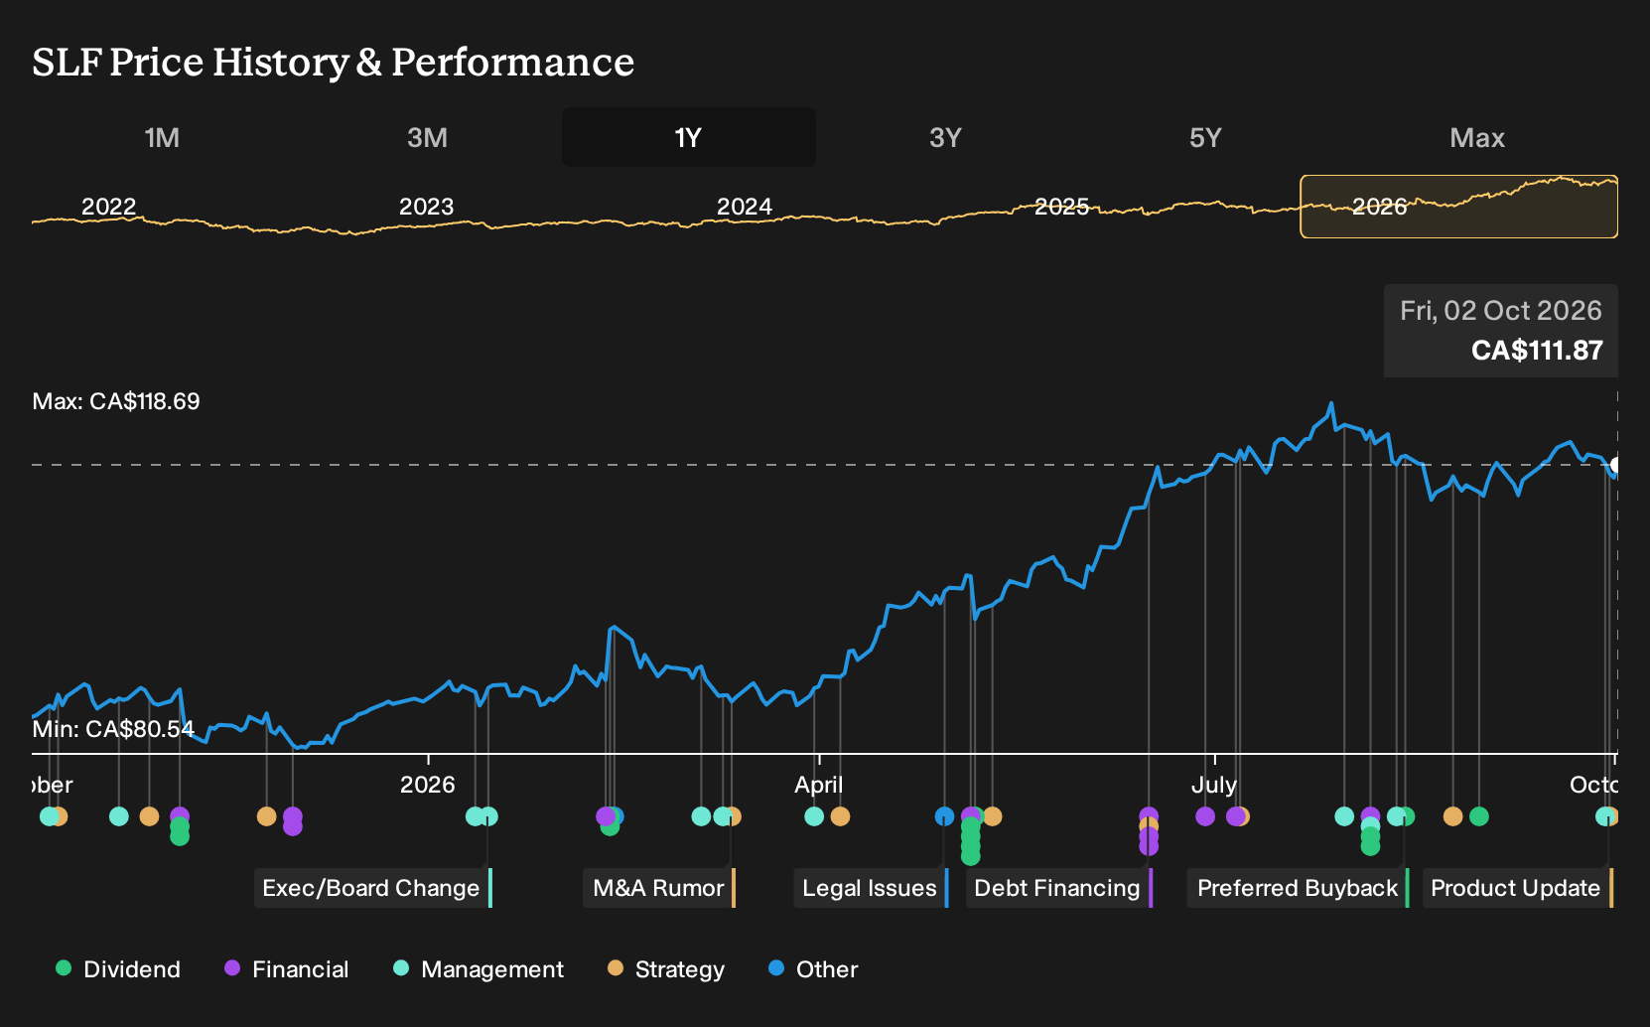Click 2022 on the overview timeline
Viewport: 1650px width, 1027px height.
(x=108, y=207)
